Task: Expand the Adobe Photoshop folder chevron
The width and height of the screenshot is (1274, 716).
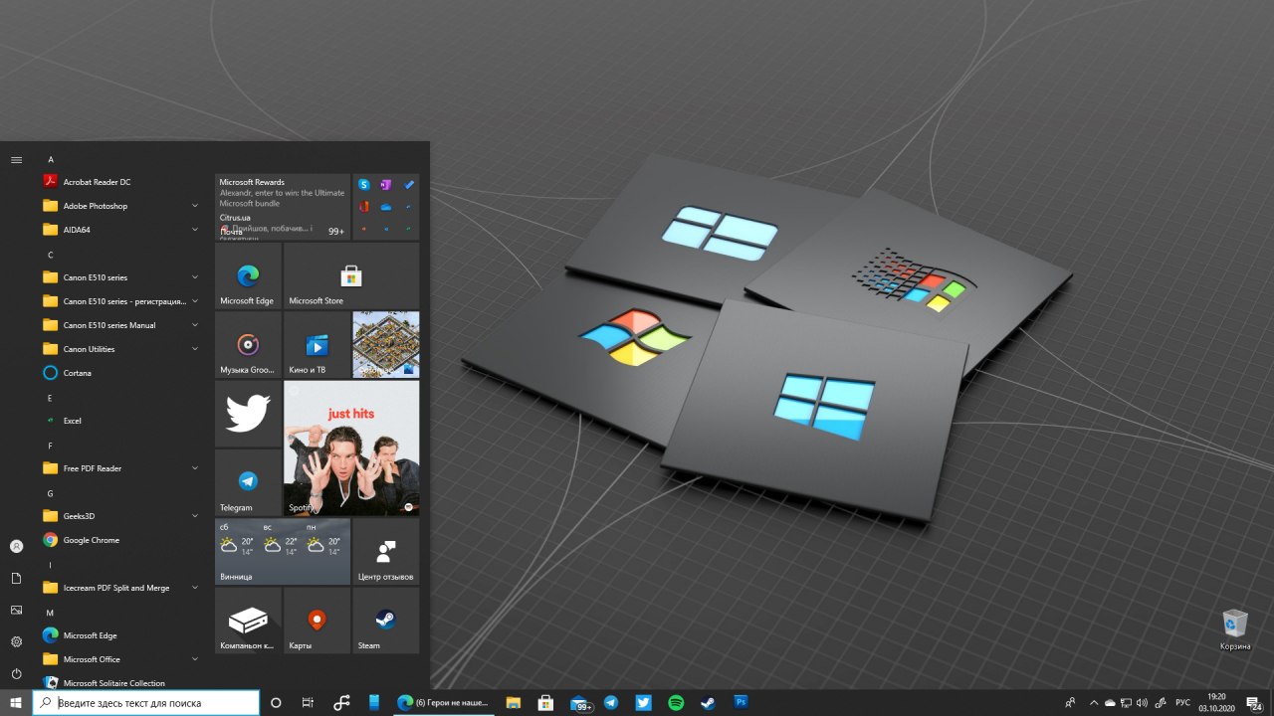Action: pyautogui.click(x=195, y=206)
